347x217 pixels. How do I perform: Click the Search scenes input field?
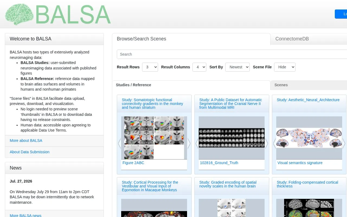232,54
